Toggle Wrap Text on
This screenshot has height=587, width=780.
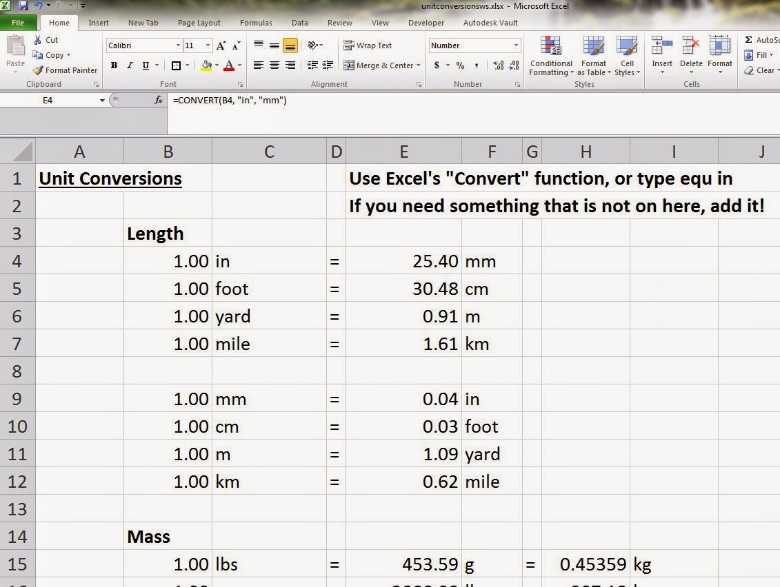tap(368, 45)
